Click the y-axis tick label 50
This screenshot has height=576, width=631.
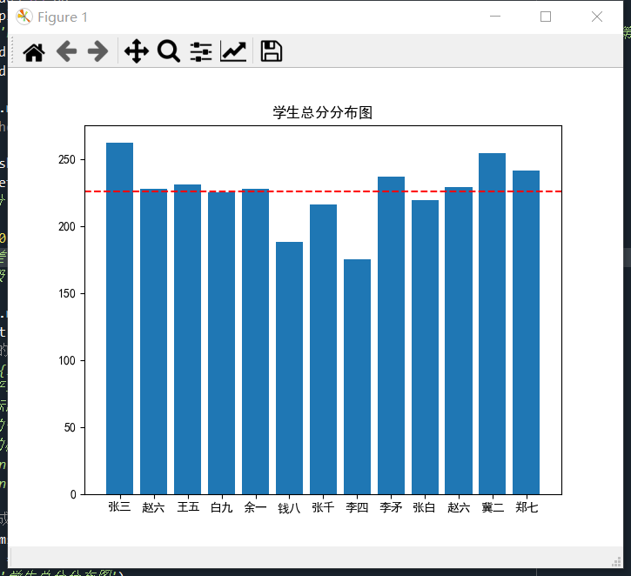tap(70, 427)
